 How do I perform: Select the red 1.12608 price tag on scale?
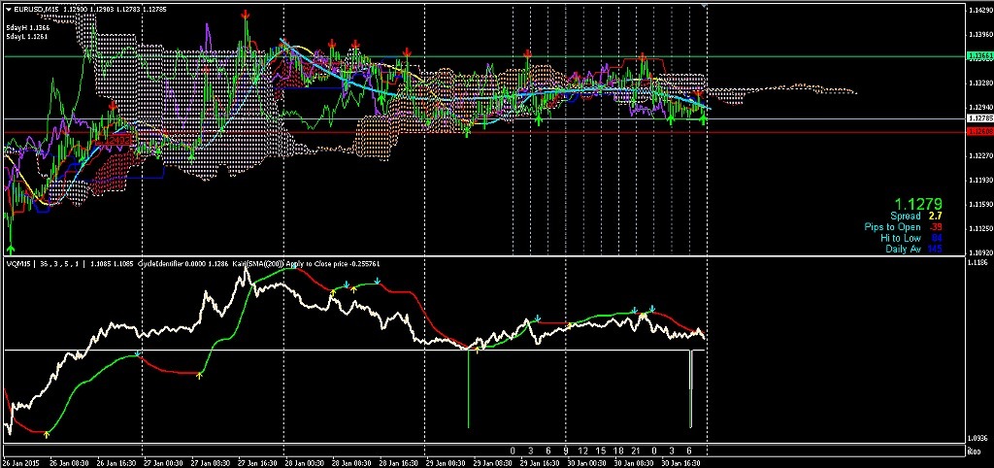click(x=978, y=131)
